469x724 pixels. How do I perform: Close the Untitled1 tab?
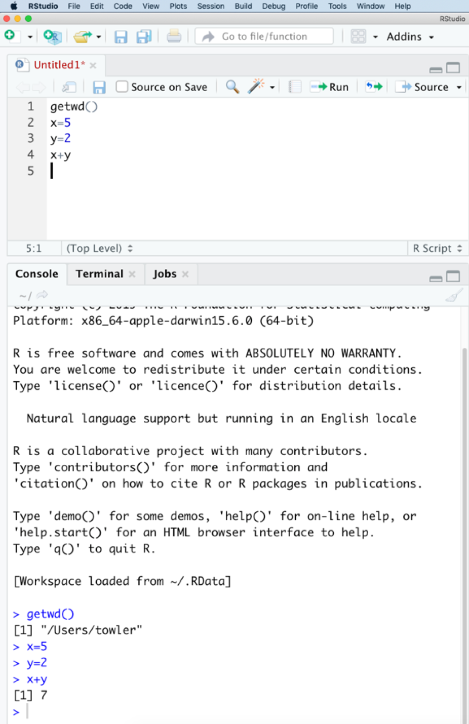point(93,65)
